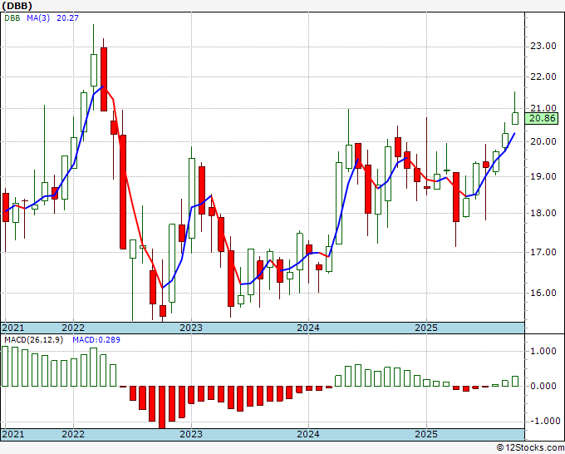565x454 pixels.
Task: Click the 20.00 price axis label
Action: tap(543, 141)
